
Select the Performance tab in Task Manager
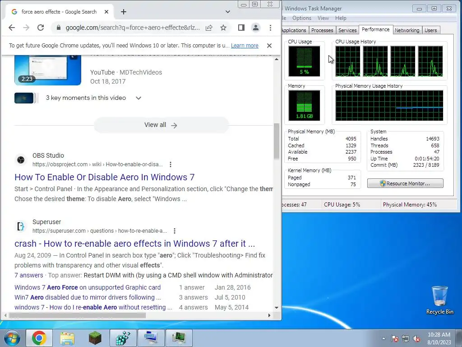(376, 29)
